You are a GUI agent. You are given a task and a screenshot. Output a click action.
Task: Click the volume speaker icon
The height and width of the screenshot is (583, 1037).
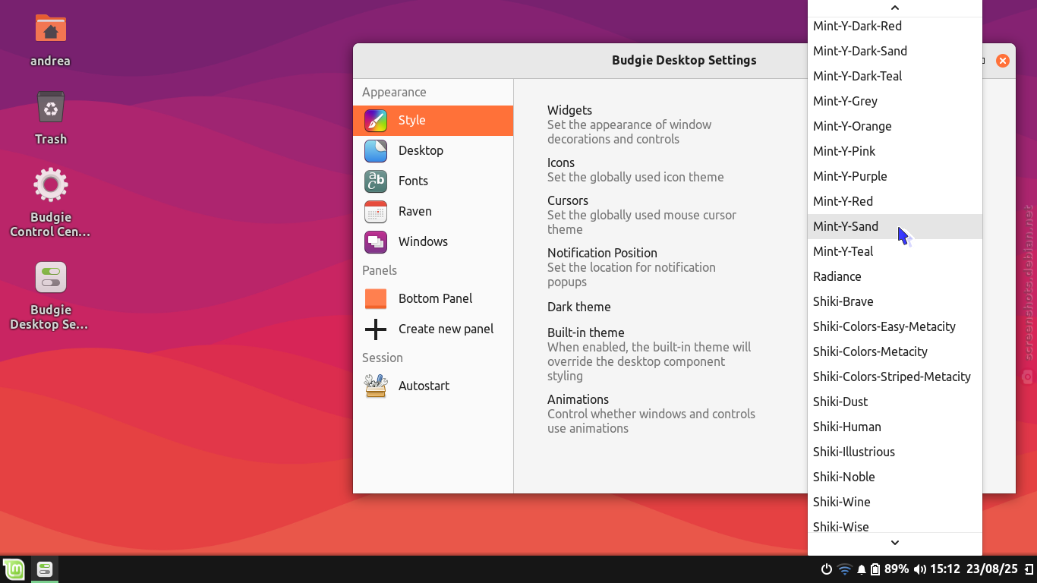tap(919, 569)
